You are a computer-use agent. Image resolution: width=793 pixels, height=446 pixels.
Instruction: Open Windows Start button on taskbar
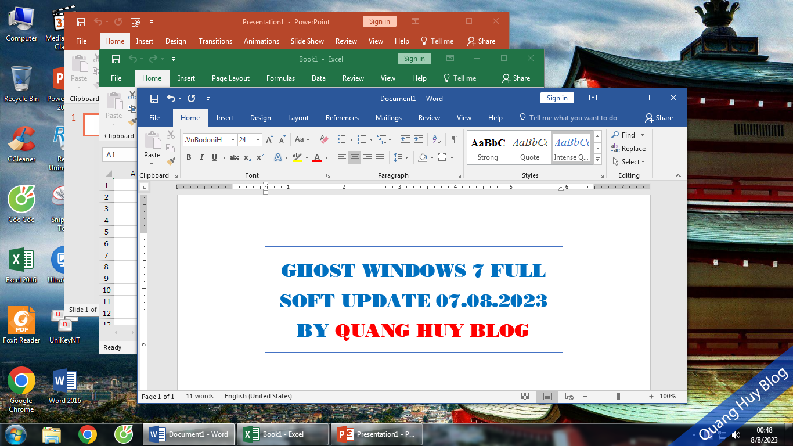[16, 434]
